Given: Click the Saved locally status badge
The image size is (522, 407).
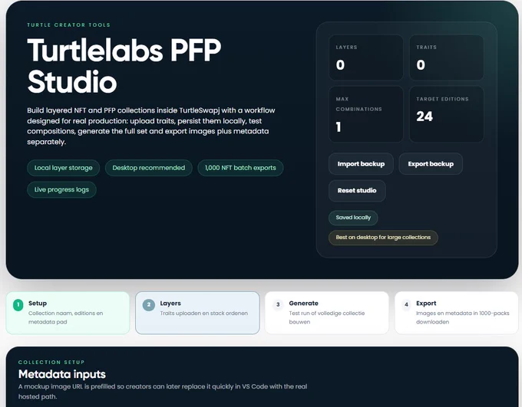Looking at the screenshot, I should pos(353,218).
